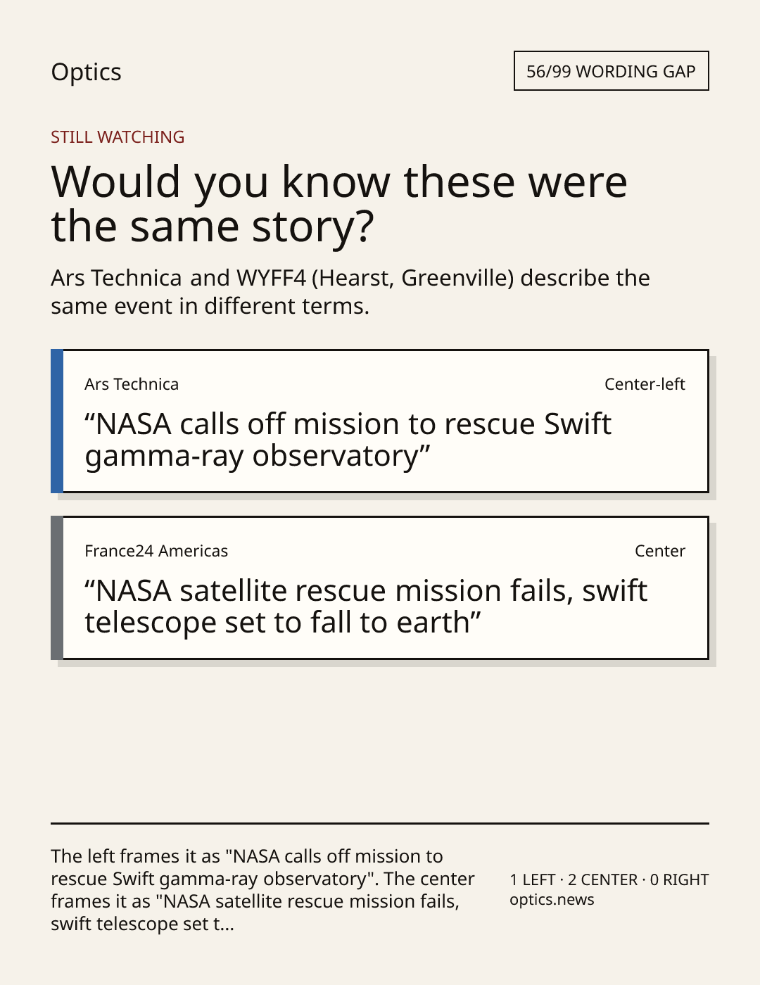Image resolution: width=760 pixels, height=985 pixels.
Task: Click the Optics logo text
Action: click(x=86, y=72)
